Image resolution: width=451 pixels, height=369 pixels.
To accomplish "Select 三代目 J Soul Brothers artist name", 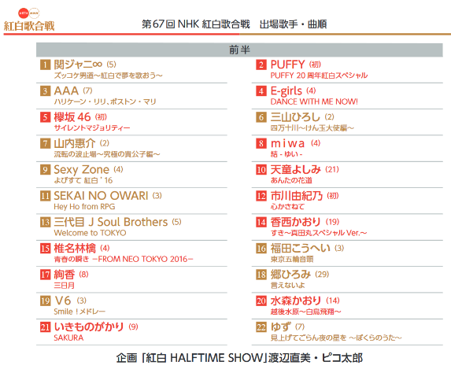I will pyautogui.click(x=111, y=222).
